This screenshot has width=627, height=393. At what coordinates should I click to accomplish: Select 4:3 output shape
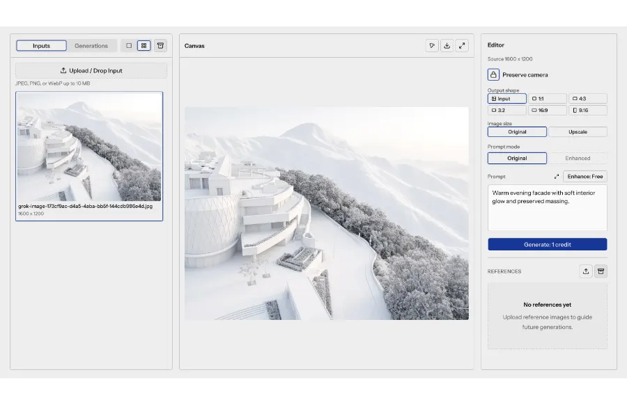pyautogui.click(x=588, y=99)
